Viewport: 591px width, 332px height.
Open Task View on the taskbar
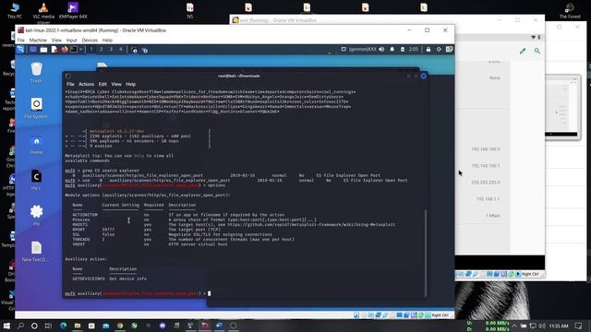[48, 326]
